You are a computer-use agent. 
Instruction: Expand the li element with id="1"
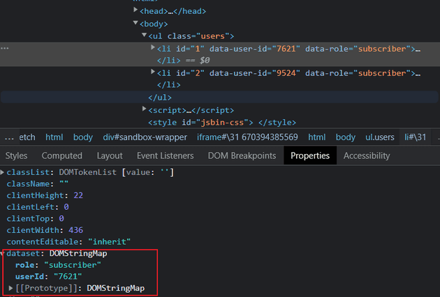click(153, 48)
